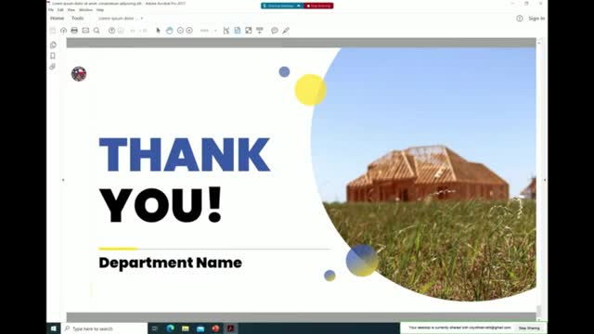Click round logo on the slide
594x334 pixels.
click(x=79, y=74)
